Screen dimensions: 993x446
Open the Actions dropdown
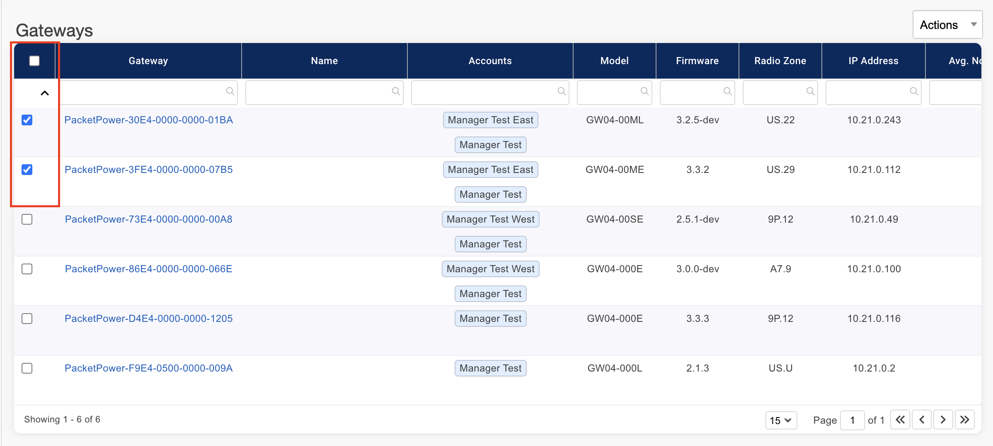947,24
